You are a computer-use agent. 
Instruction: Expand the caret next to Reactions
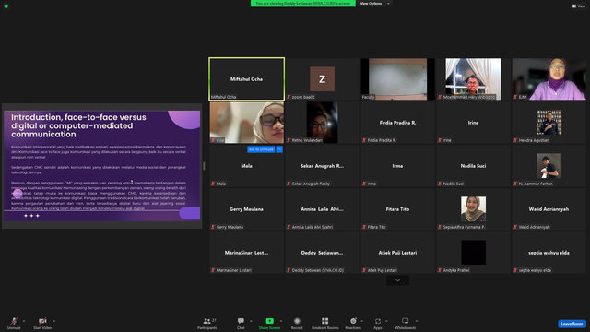pyautogui.click(x=362, y=321)
